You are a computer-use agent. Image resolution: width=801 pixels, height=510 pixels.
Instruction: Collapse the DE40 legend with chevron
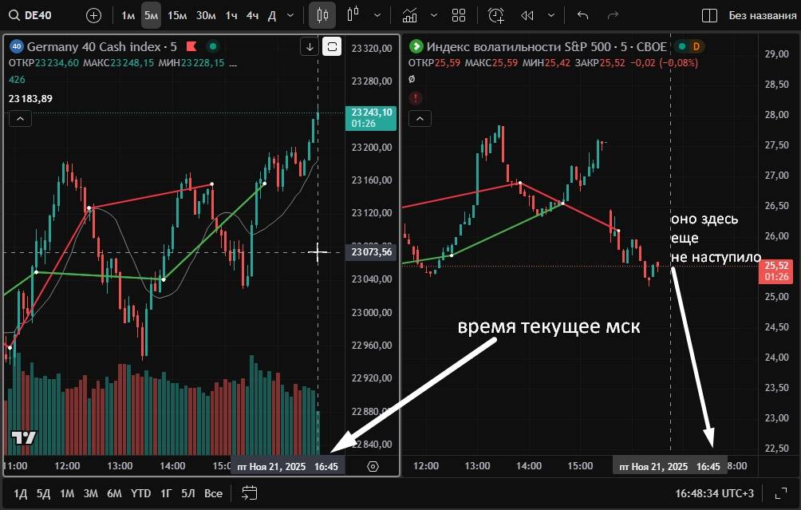tap(20, 119)
